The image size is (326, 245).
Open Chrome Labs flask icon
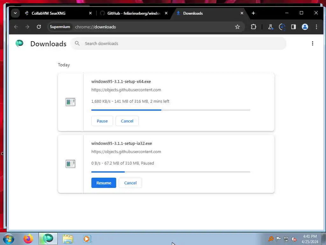pos(271,27)
